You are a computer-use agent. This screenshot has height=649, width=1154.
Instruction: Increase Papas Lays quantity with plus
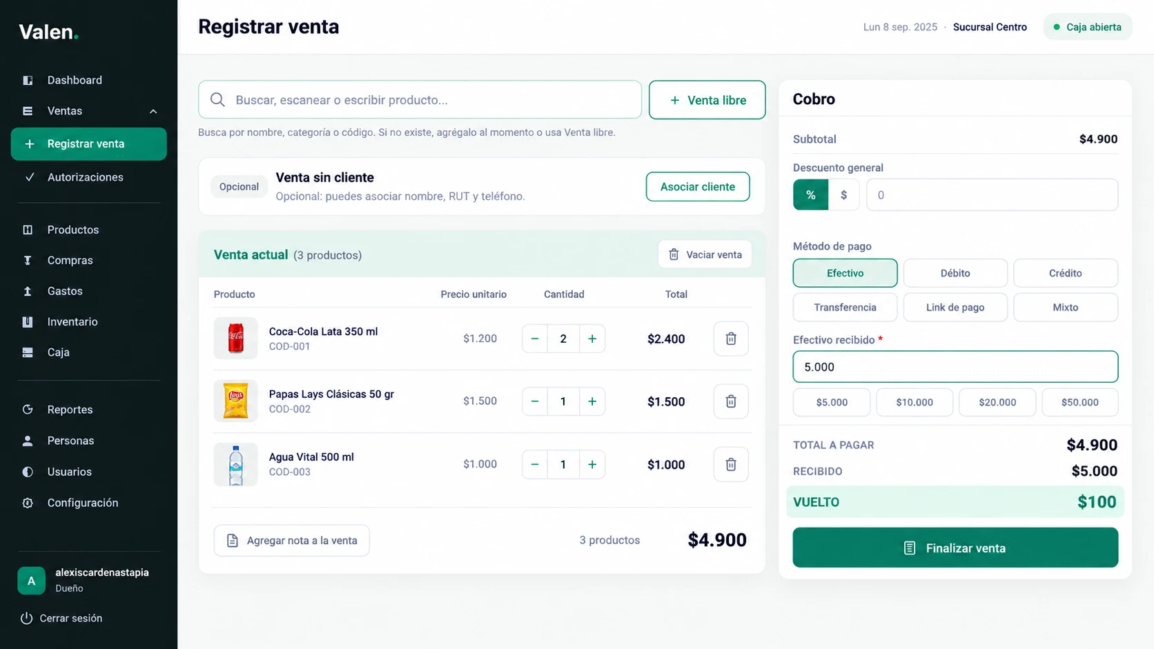592,401
